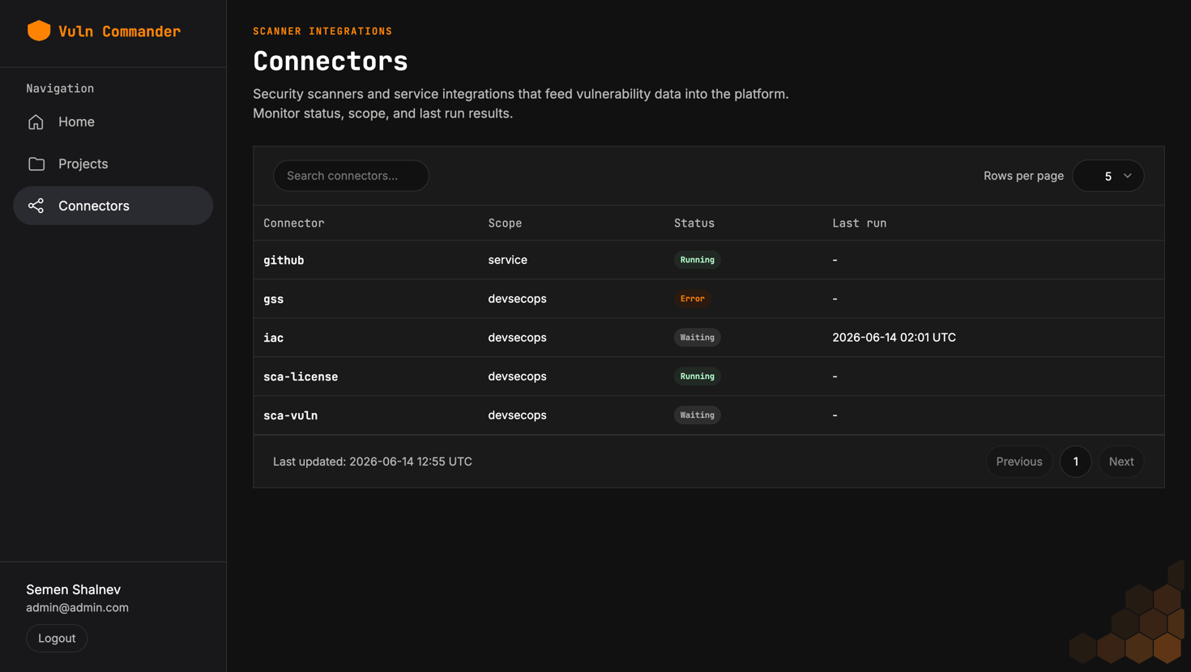1191x672 pixels.
Task: Click the Next page button
Action: 1121,461
